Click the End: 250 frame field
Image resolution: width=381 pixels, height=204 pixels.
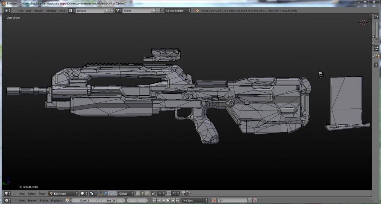[x=112, y=201]
